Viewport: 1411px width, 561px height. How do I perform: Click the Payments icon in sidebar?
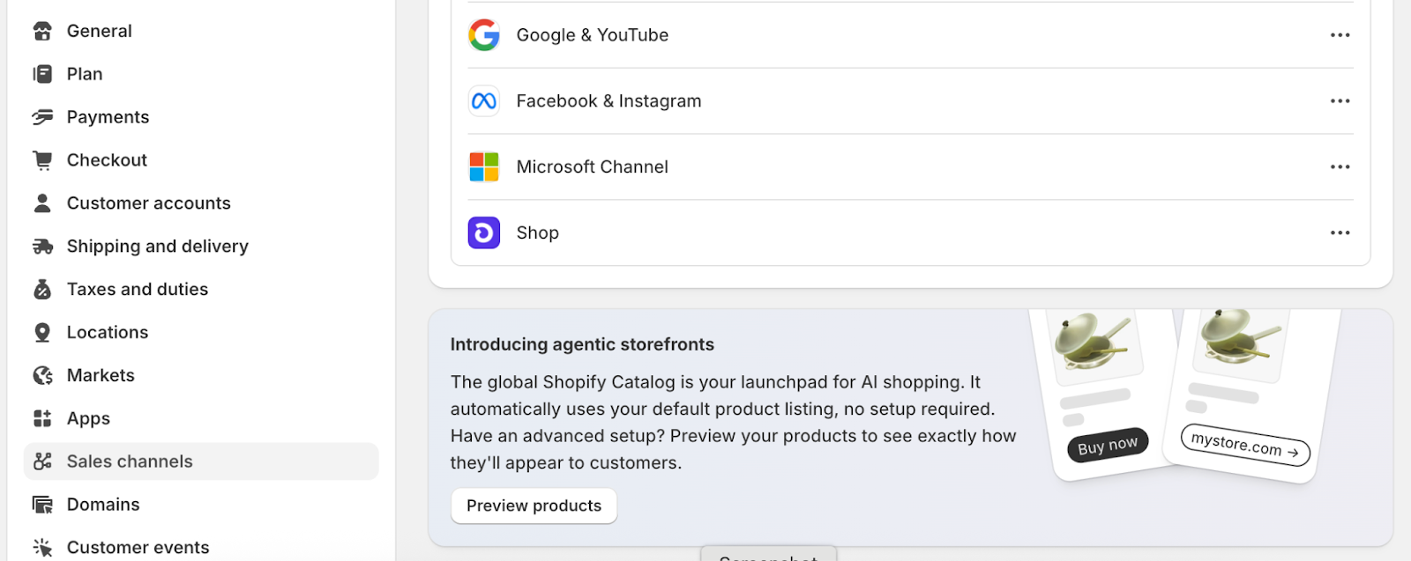click(x=42, y=117)
